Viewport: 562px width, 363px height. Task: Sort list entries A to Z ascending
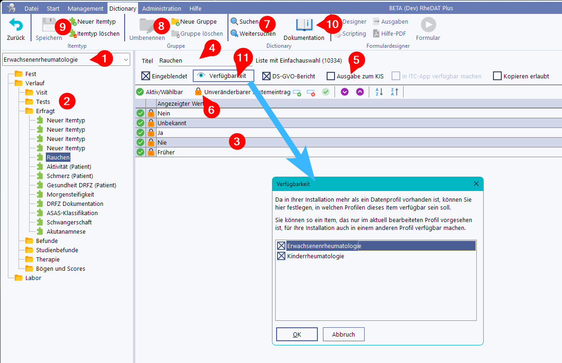coord(379,92)
